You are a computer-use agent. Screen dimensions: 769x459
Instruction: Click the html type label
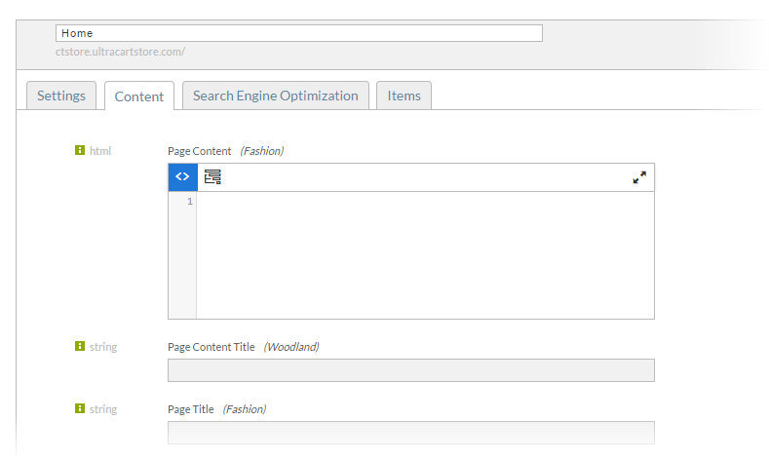pos(100,151)
